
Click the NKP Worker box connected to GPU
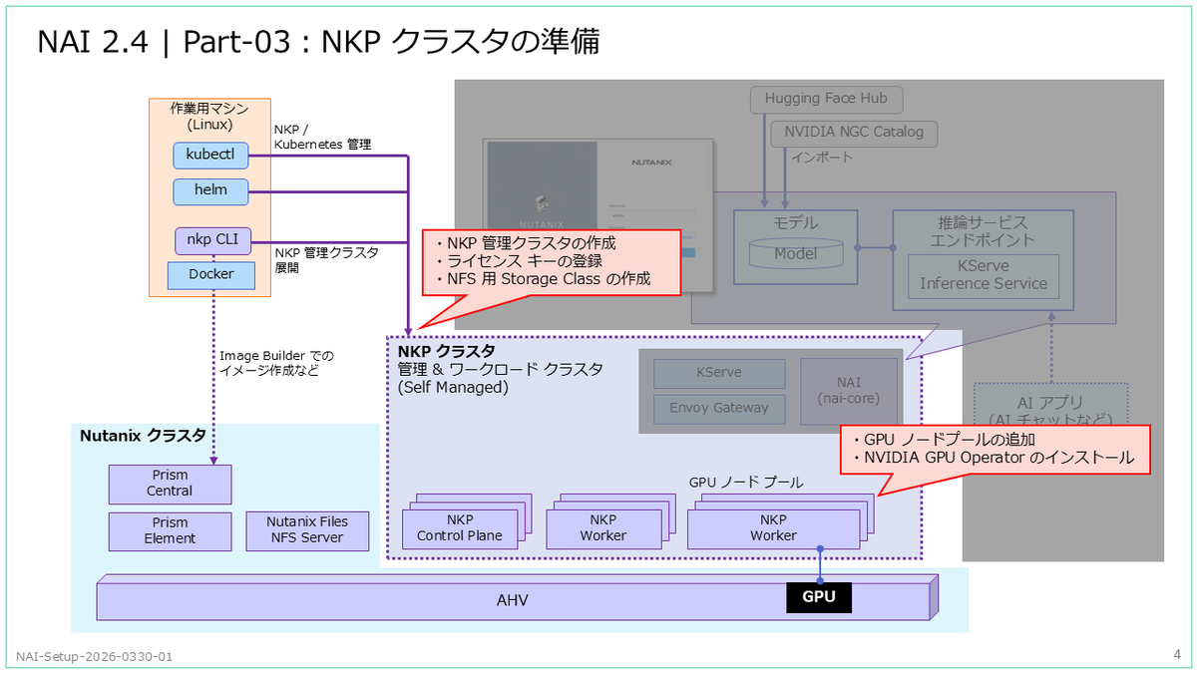pyautogui.click(x=774, y=527)
